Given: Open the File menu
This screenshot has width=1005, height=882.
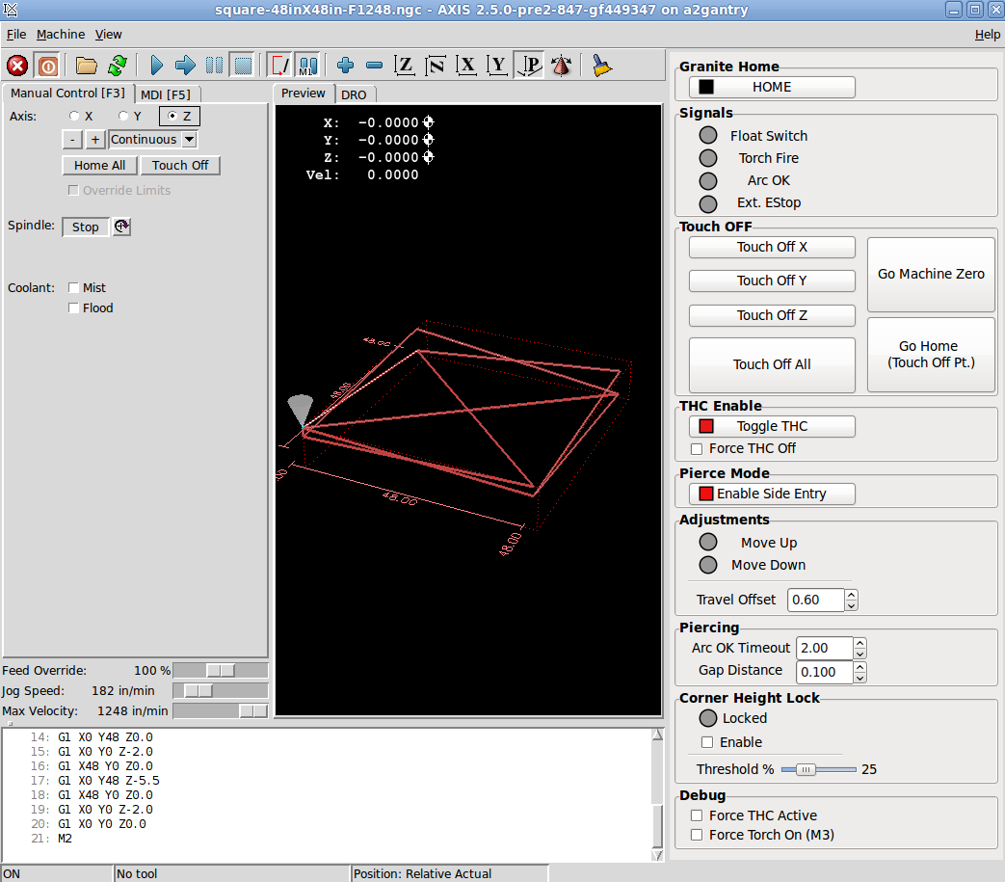Looking at the screenshot, I should 16,35.
